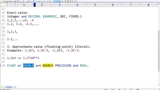Click the text -4.5 on line 17
160x90 pixels.
tap(28, 24)
